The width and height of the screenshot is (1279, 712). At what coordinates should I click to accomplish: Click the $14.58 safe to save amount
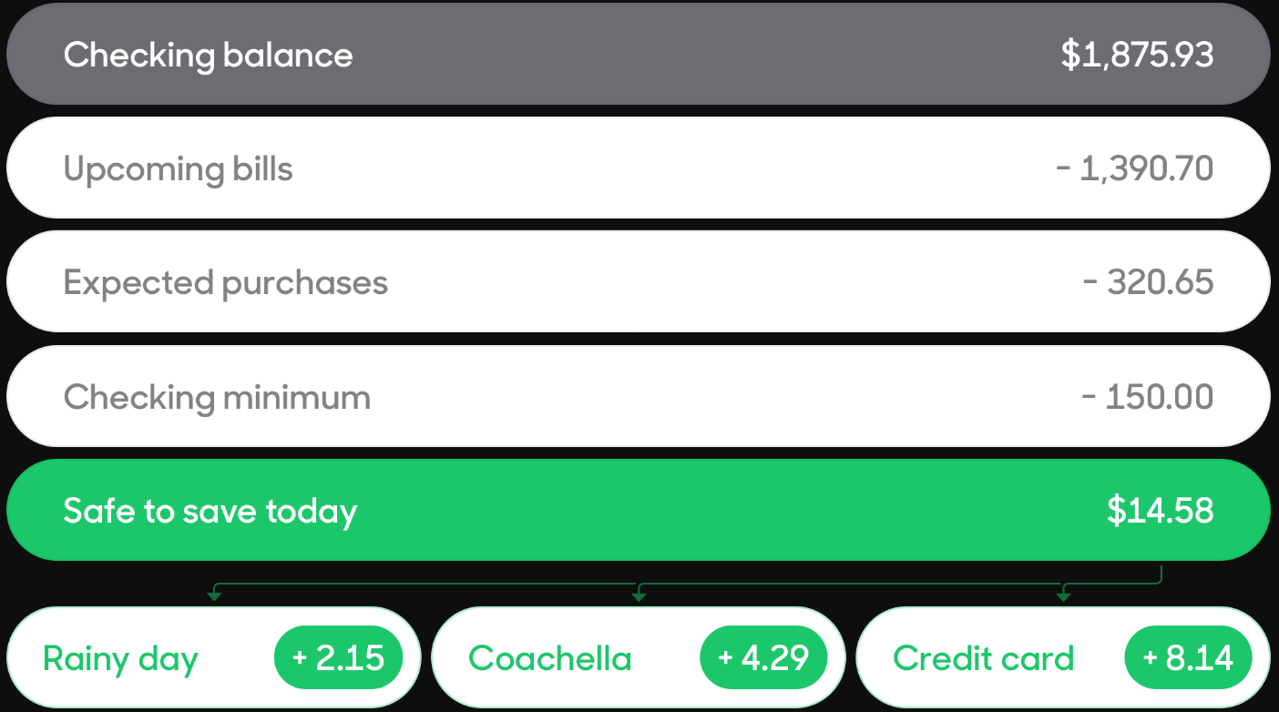point(1161,511)
